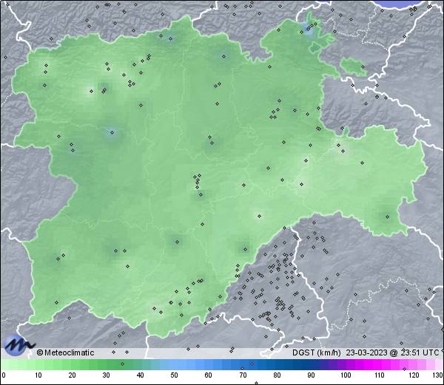This screenshot has height=385, width=444.
Task: Click the scale value 10
Action: tap(38, 375)
